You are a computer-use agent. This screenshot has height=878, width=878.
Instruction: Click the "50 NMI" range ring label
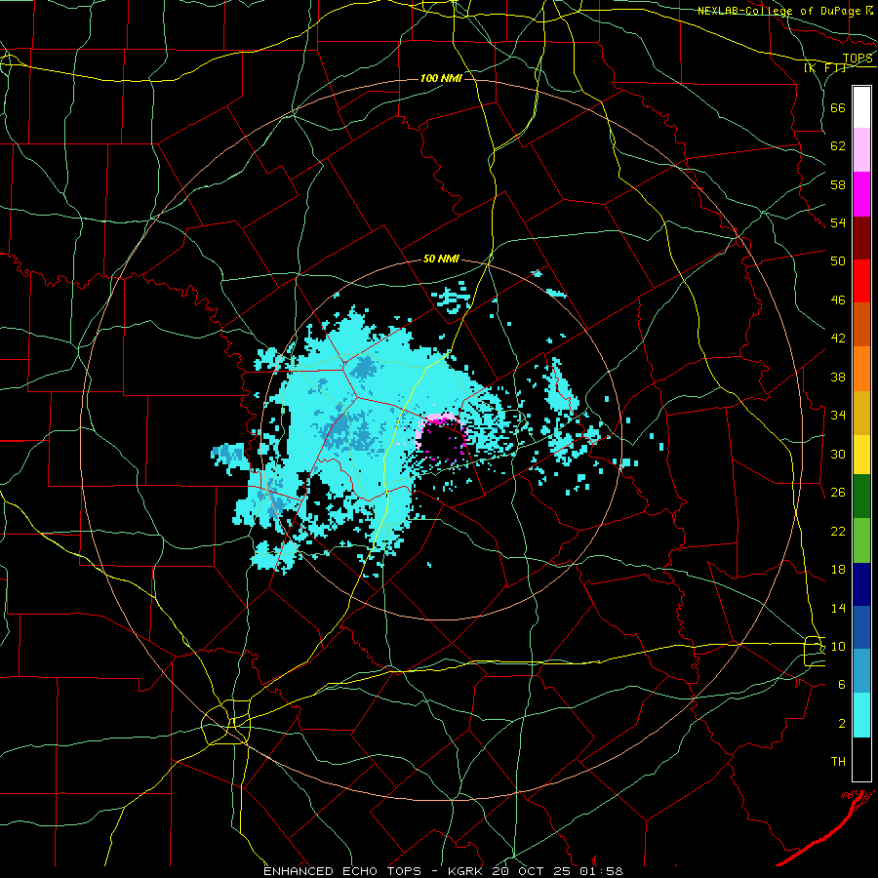tap(441, 259)
